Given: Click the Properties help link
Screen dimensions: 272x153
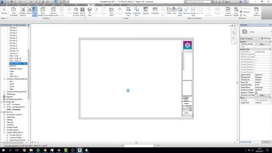Looking at the screenshot, I should click(246, 142).
